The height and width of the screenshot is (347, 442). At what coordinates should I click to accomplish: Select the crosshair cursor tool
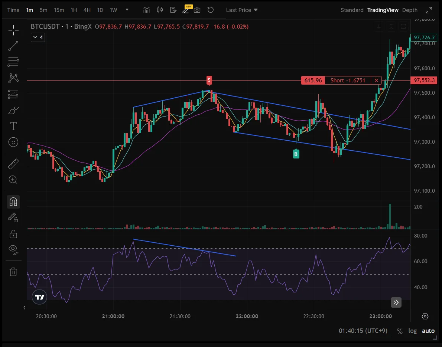[x=13, y=30]
